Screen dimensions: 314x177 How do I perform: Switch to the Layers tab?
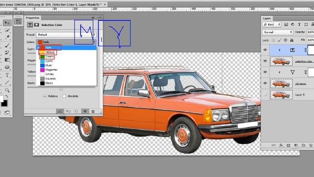click(266, 18)
